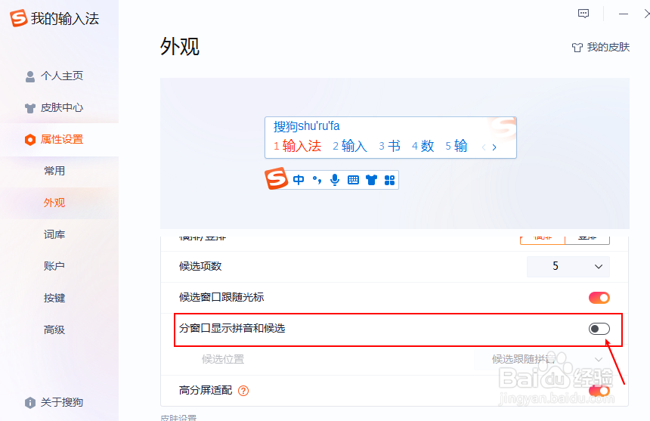
Task: Open the soft keyboard icon
Action: [x=353, y=180]
